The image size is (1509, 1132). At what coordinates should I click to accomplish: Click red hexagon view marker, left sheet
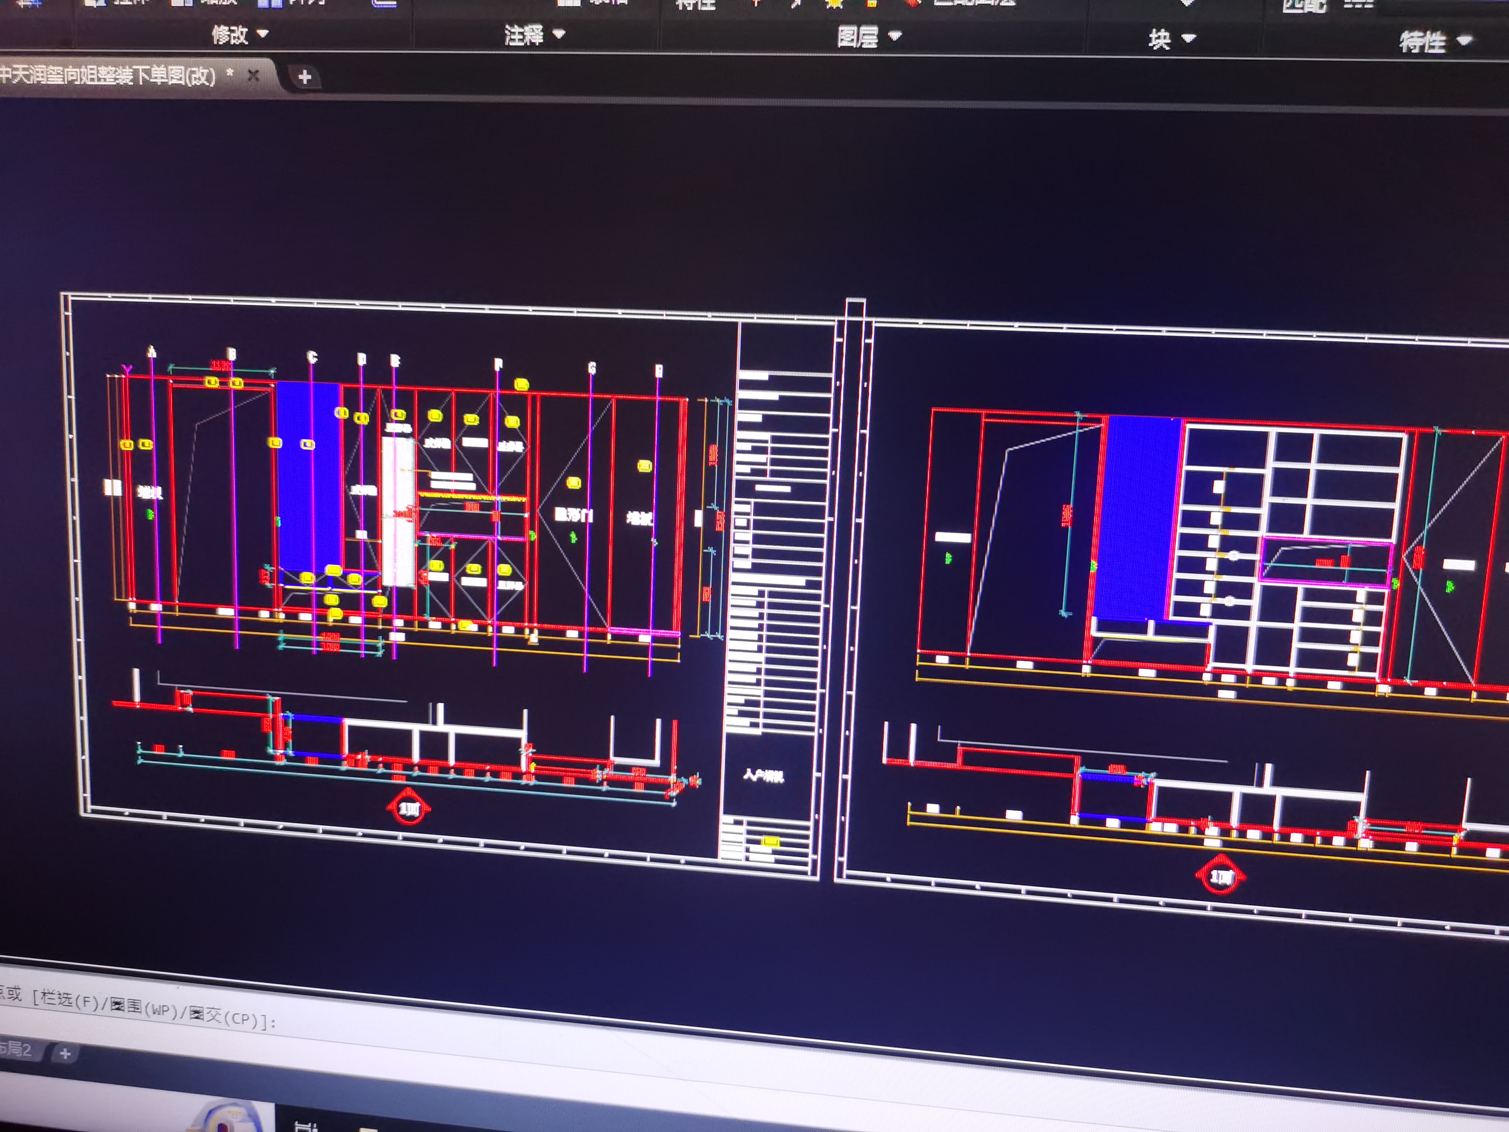[409, 808]
